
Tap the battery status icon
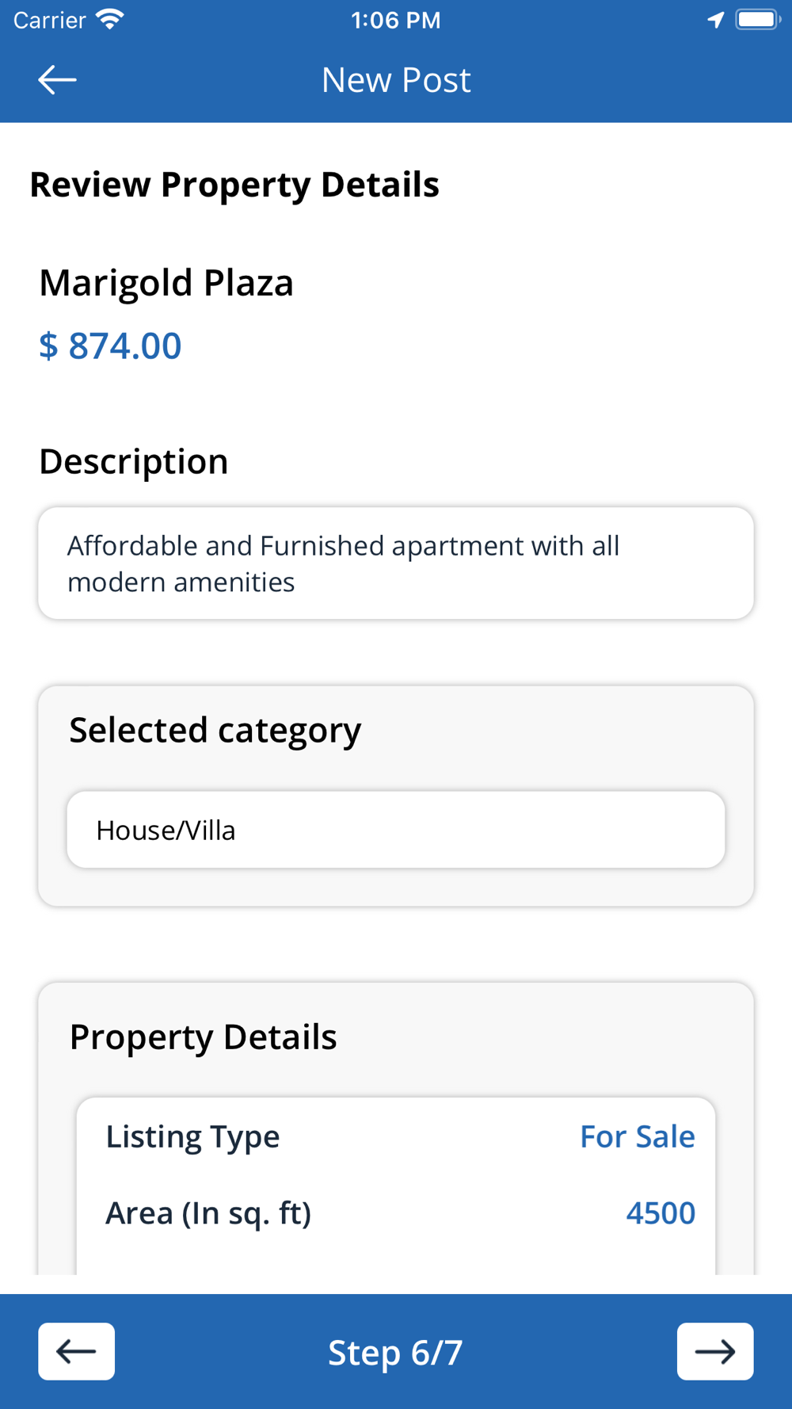tap(757, 20)
